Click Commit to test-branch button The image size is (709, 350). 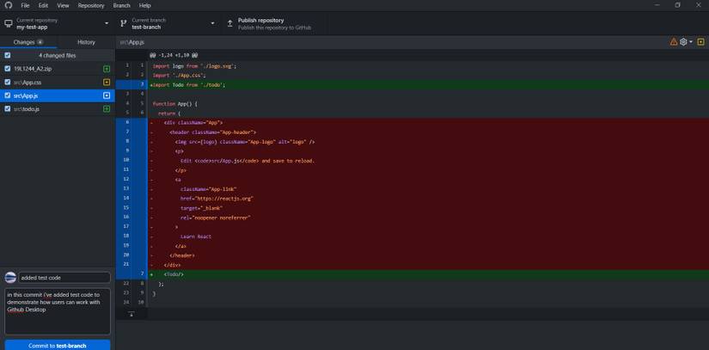click(57, 345)
